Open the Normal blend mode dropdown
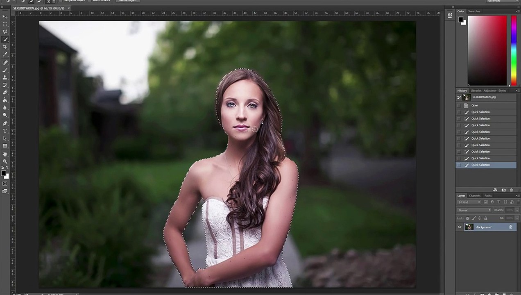 tap(474, 210)
